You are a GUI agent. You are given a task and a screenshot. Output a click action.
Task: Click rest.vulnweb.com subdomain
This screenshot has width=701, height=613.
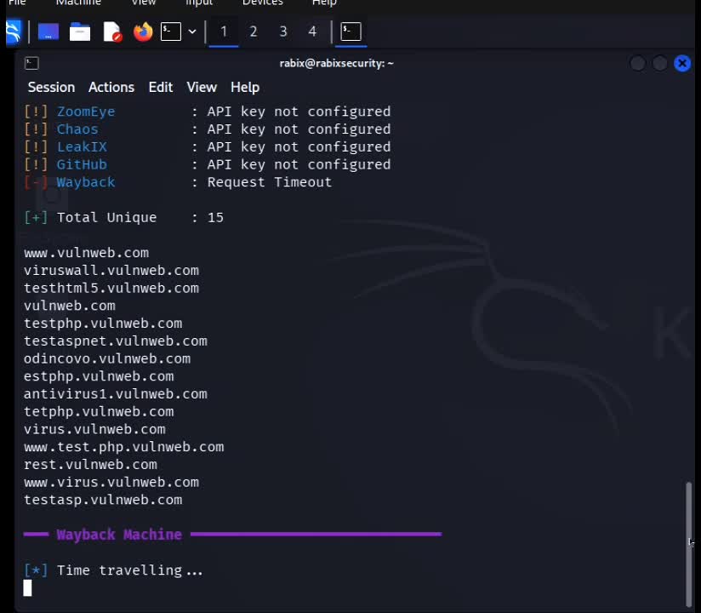point(90,465)
